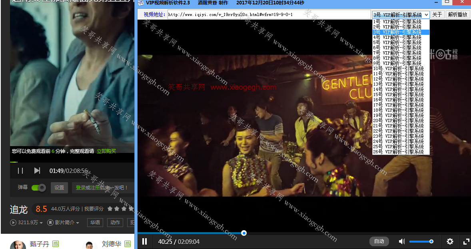The image size is (471, 249).
Task: Choose highlighted 3号 VIP解析-引擎系统 in list
Action: [x=401, y=32]
